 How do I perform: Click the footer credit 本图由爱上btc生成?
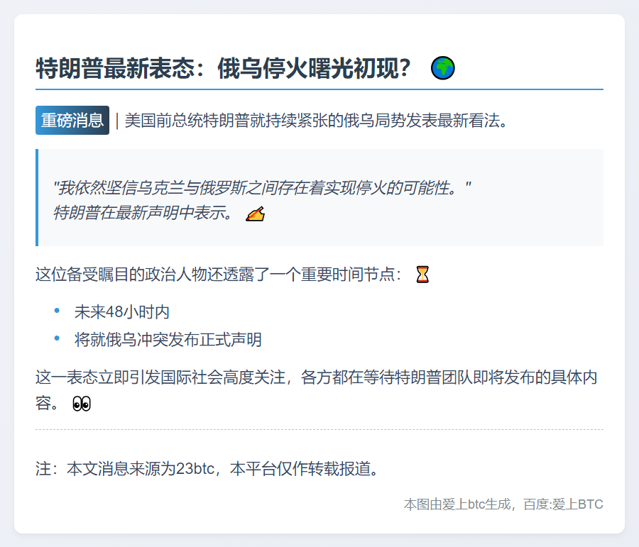coord(503,504)
